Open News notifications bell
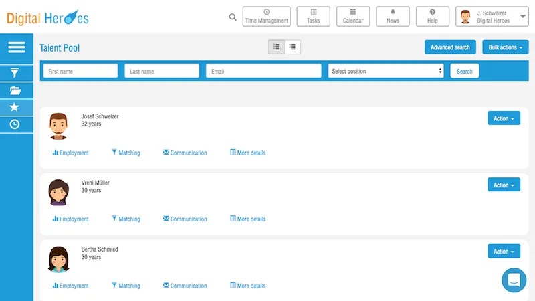The height and width of the screenshot is (301, 535). pyautogui.click(x=393, y=16)
